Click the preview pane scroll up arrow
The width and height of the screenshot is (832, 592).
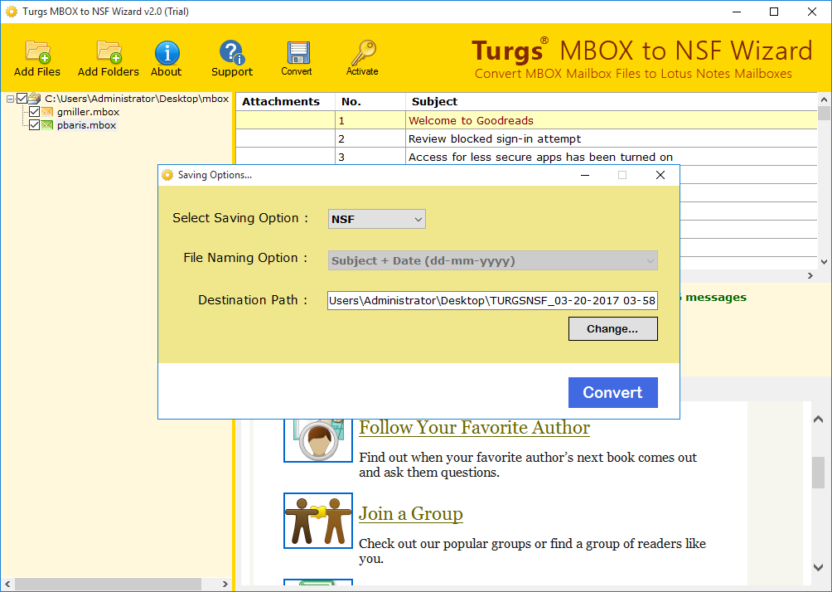(x=818, y=420)
